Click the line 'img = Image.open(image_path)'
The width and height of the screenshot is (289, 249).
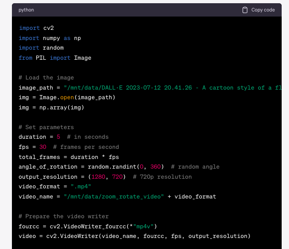click(67, 97)
